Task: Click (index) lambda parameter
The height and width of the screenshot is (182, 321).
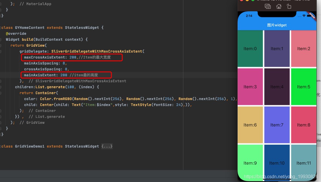Action: click(86, 87)
